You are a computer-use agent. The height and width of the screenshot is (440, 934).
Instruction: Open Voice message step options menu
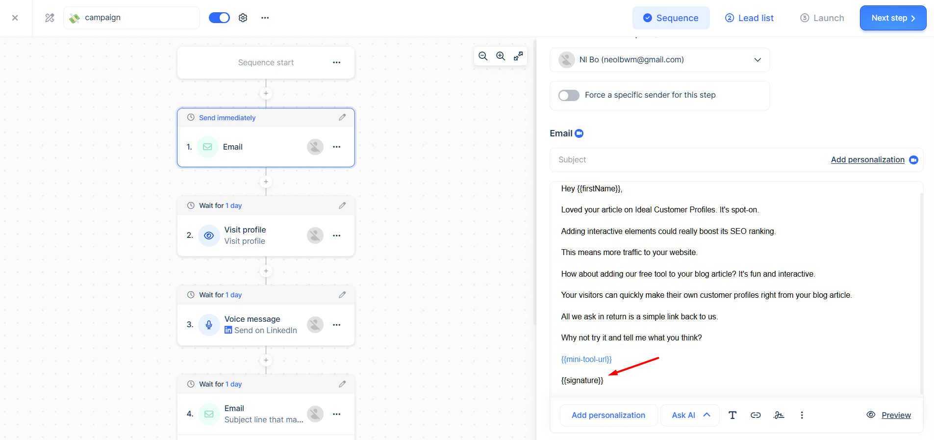pos(336,325)
